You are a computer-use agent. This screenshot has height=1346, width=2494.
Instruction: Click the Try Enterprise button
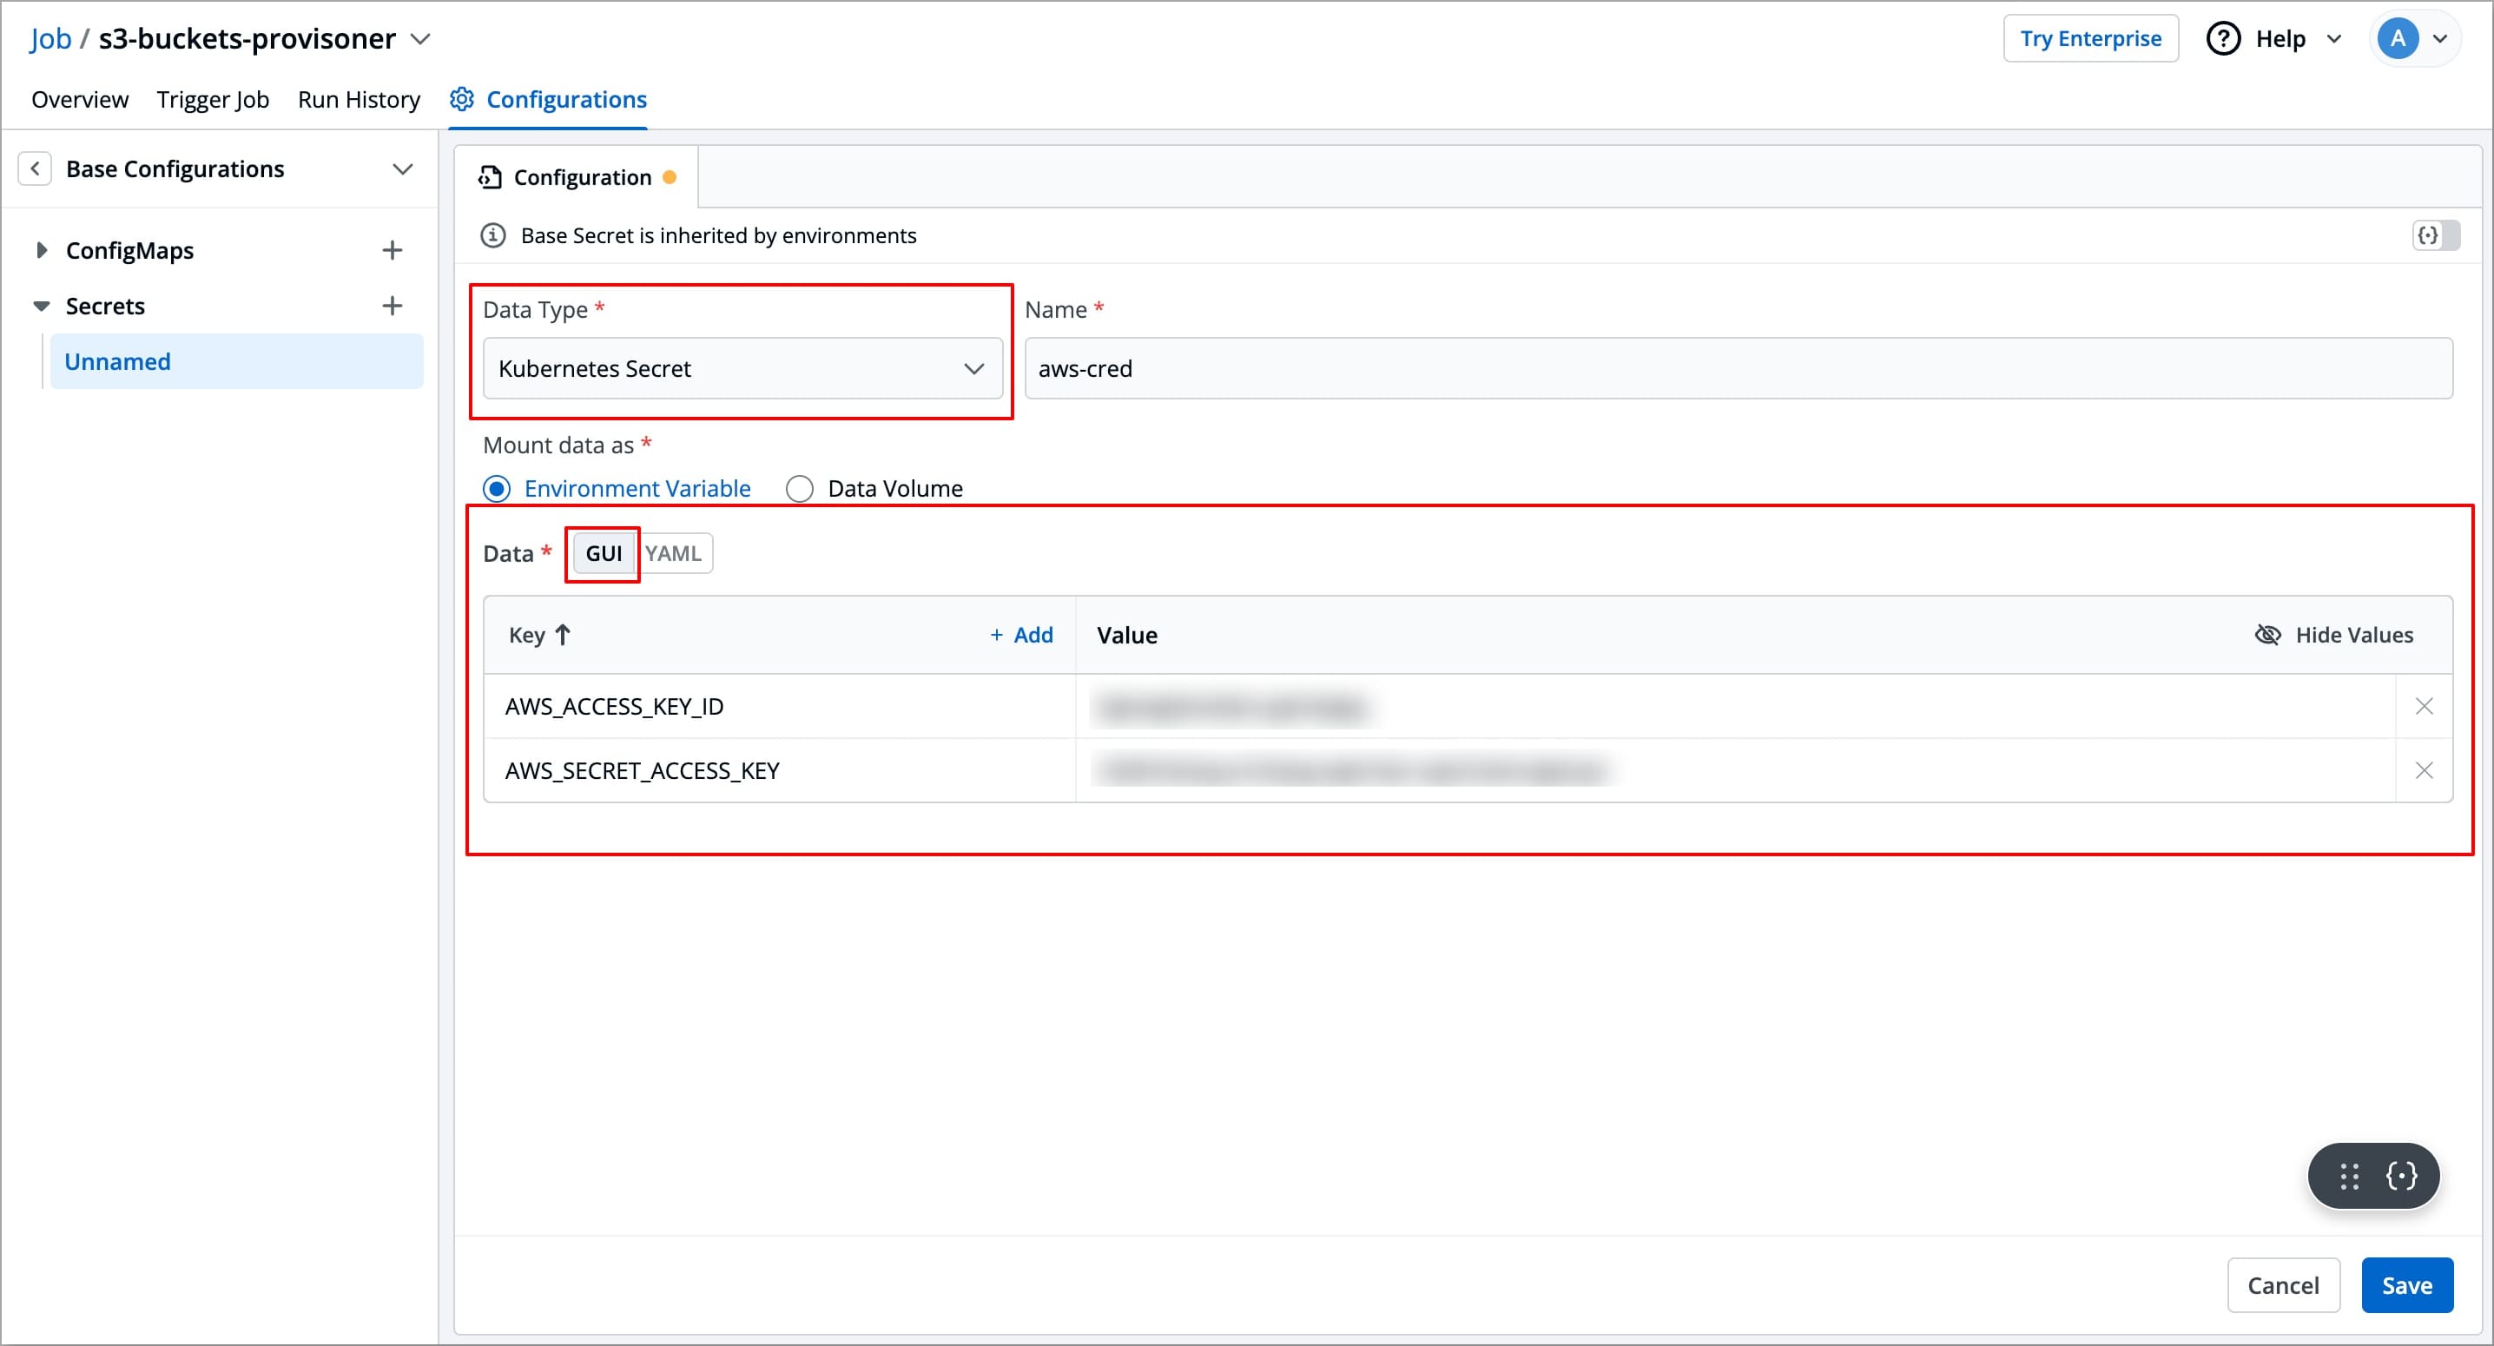[2090, 37]
